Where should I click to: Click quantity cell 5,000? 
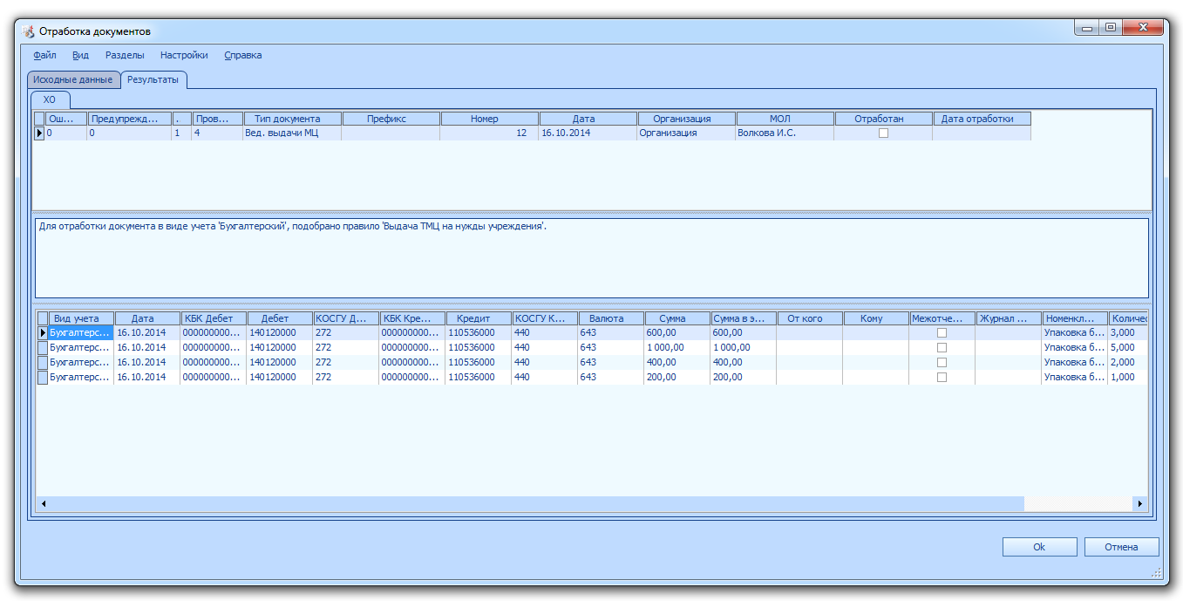click(x=1128, y=347)
